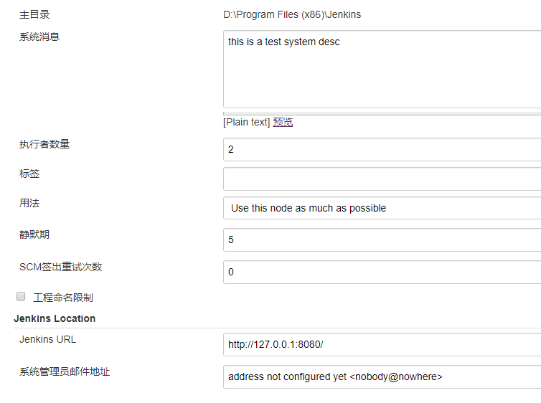
Task: Click the D:\Program Files (x86)\Jenkins path text
Action: pyautogui.click(x=292, y=14)
